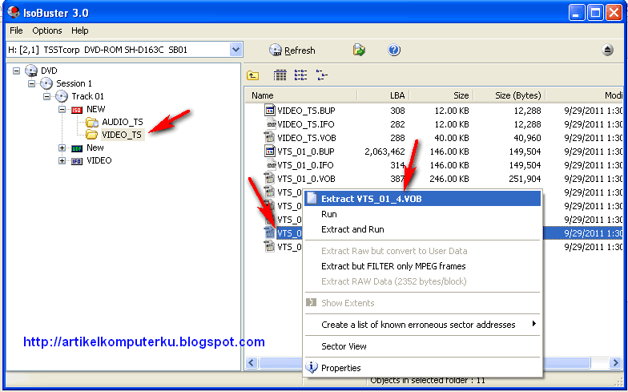Image resolution: width=628 pixels, height=392 pixels.
Task: Select the red ISO file system icon
Action: pyautogui.click(x=77, y=110)
